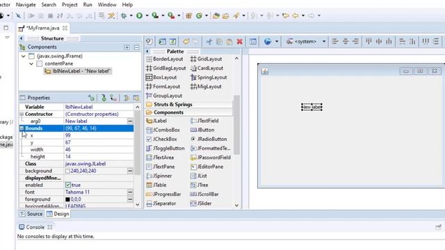The height and width of the screenshot is (250, 445).
Task: Open the Window menu
Action: coord(107,5)
